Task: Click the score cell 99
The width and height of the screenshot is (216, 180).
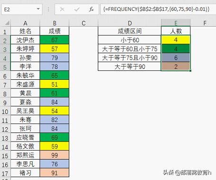Action: (x=55, y=155)
